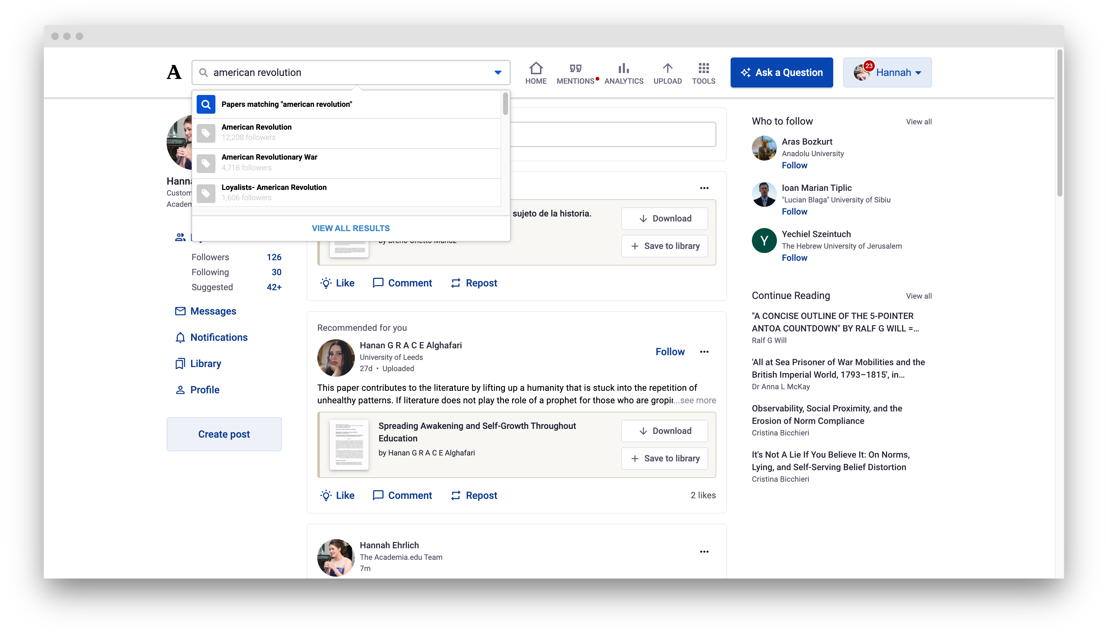Select 'Papers matching american revolution' suggestion
The height and width of the screenshot is (641, 1108).
click(346, 104)
